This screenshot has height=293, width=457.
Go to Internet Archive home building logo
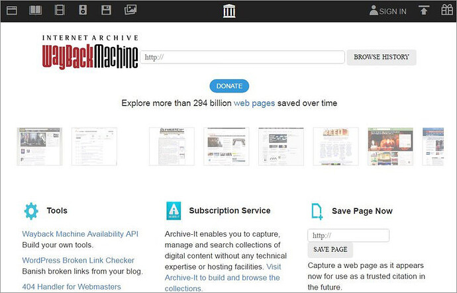pyautogui.click(x=229, y=11)
